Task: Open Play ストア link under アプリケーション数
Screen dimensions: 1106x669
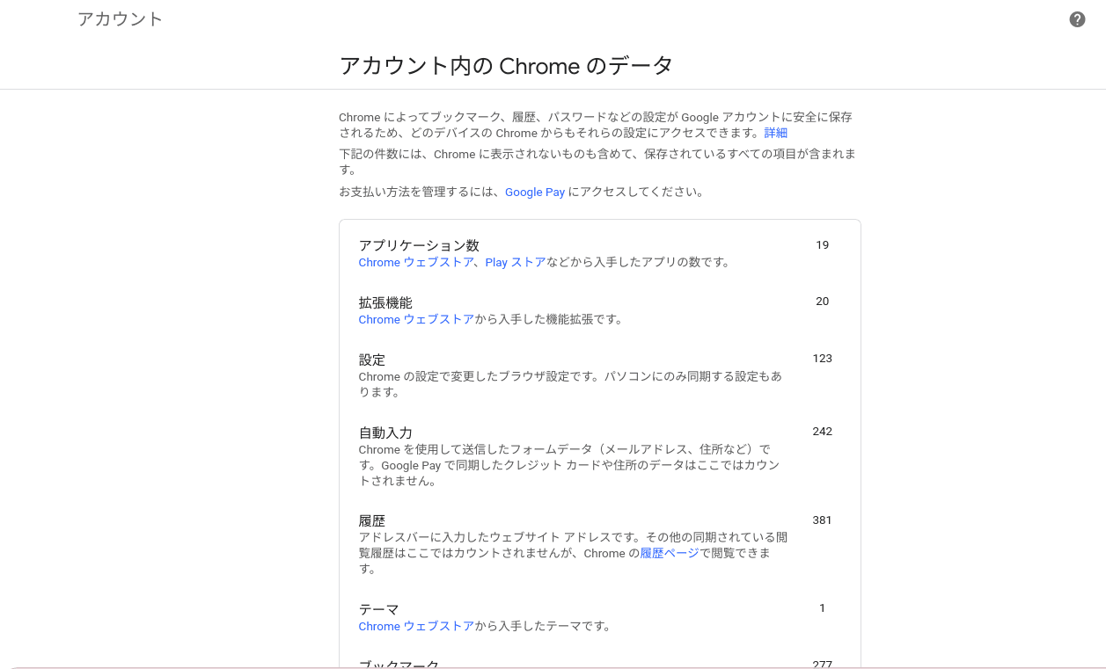Action: point(515,262)
